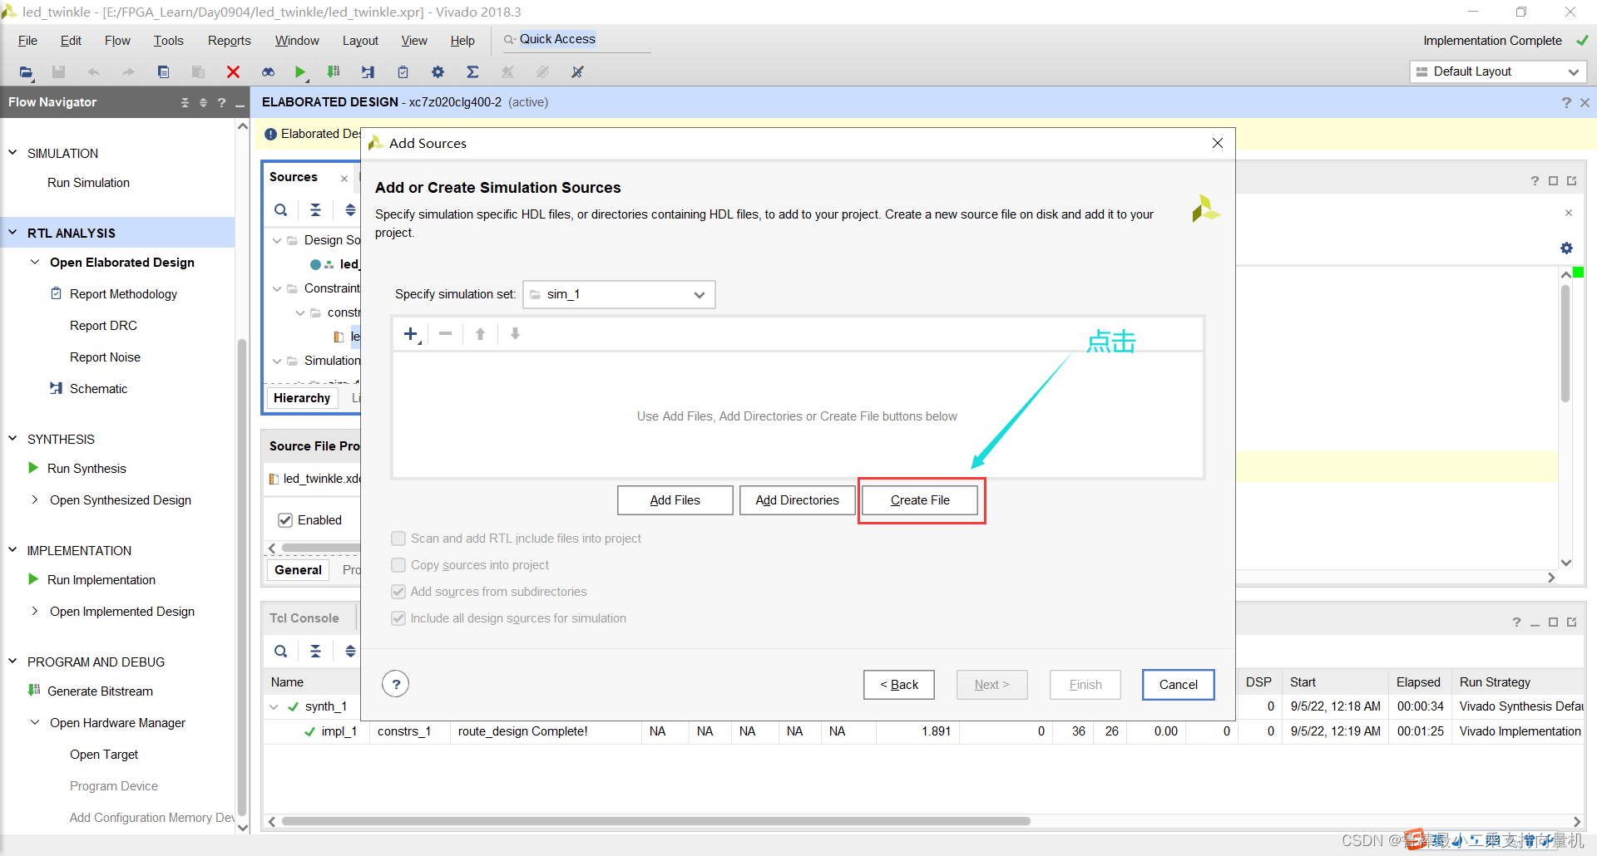This screenshot has width=1597, height=856.
Task: Click the round help question-mark button in dialog
Action: [x=396, y=684]
